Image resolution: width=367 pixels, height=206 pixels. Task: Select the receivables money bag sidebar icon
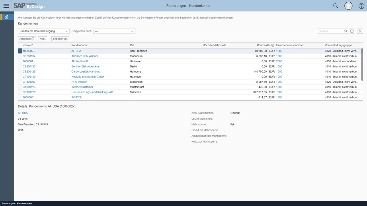point(7,17)
